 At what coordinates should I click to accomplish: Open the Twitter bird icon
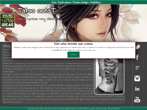[x=138, y=47]
